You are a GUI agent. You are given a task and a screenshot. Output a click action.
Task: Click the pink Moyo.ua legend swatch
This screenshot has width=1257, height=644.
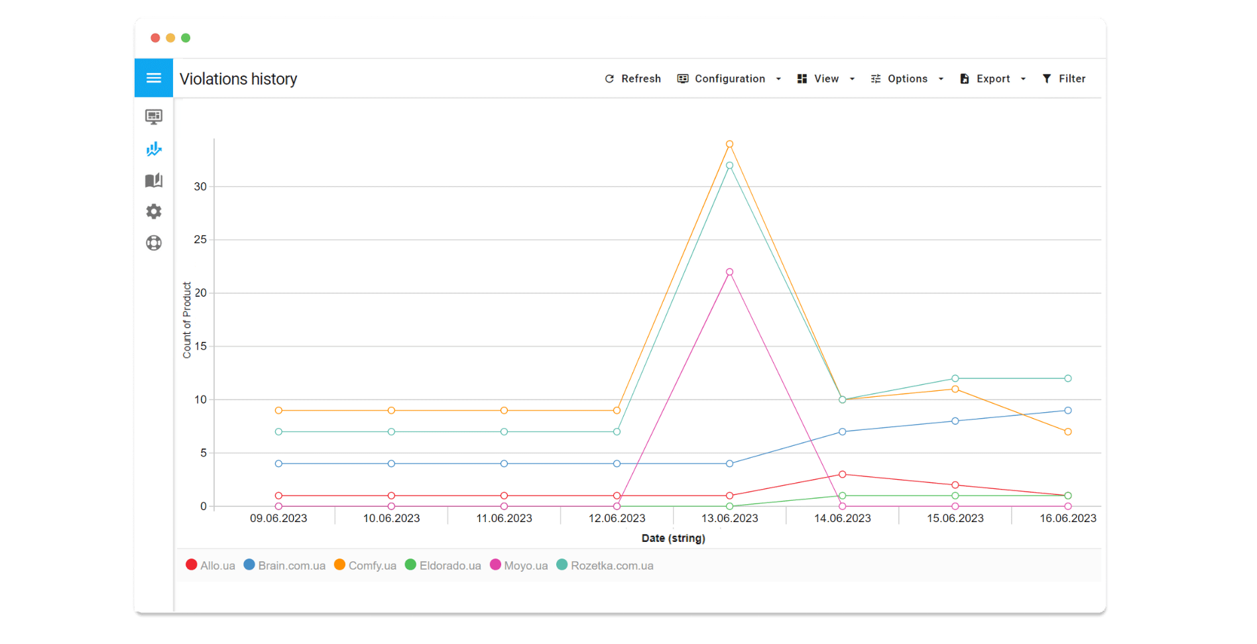coord(495,564)
